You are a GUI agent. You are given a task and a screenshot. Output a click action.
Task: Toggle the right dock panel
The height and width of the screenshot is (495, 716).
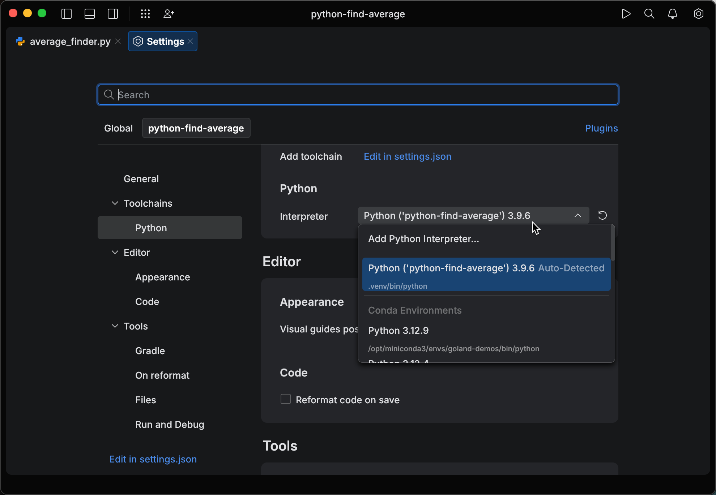[112, 14]
